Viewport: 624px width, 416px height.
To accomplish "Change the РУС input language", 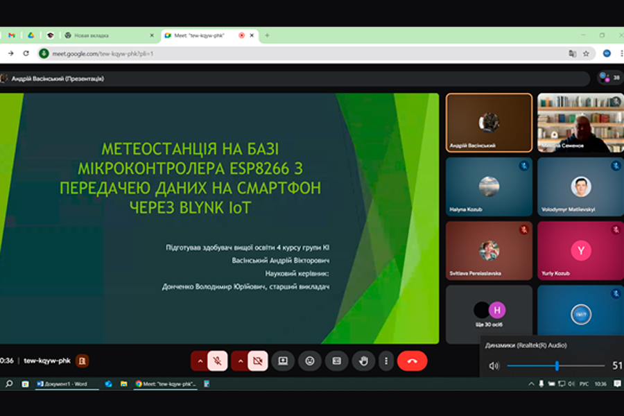I will click(x=584, y=383).
